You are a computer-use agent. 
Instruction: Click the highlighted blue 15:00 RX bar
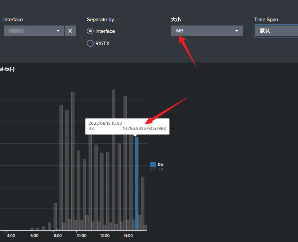click(137, 183)
